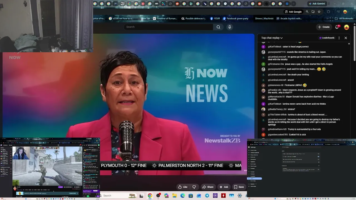Close the chat replay panel

(346, 38)
